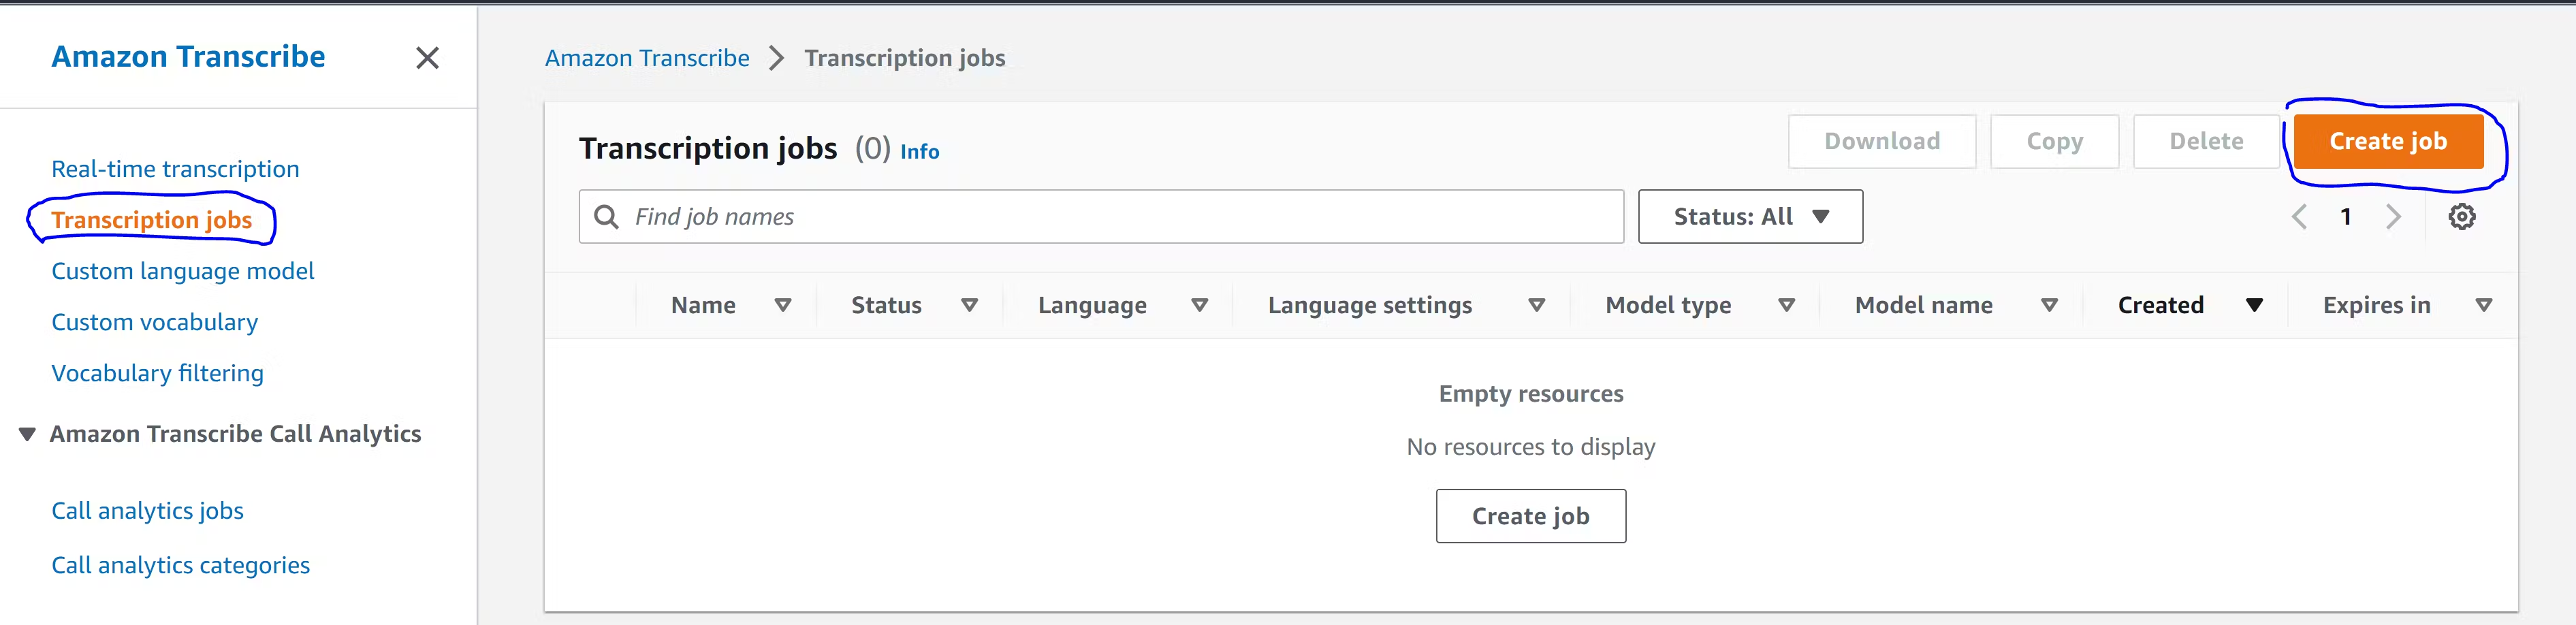Sort by Expires in column arrow
The image size is (2576, 625).
point(2483,305)
